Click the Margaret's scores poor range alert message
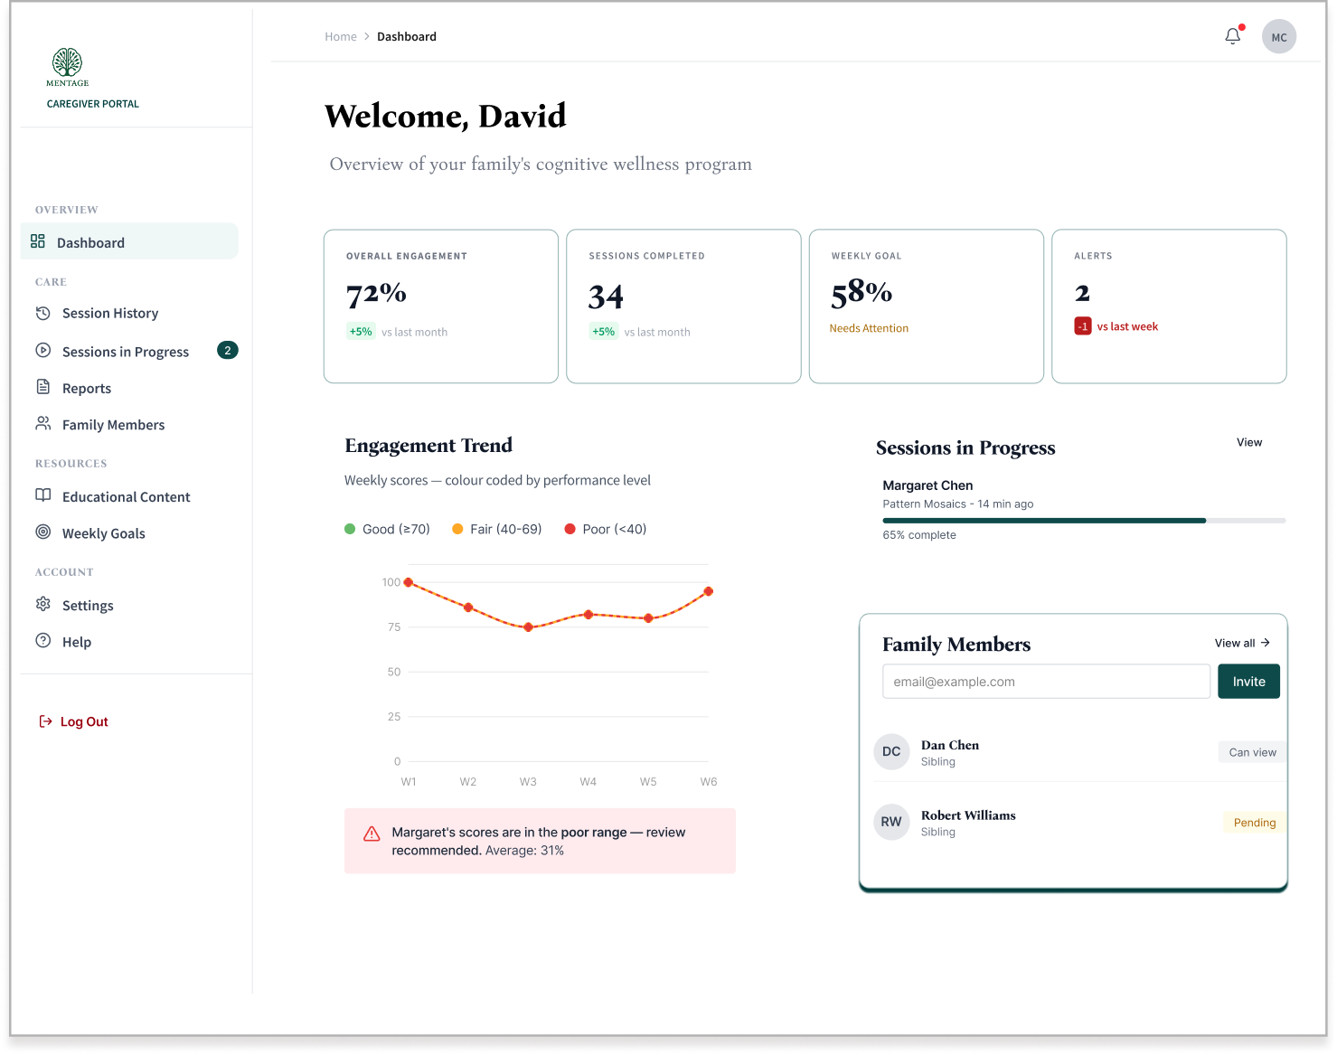Screen dimensions: 1337x1055 click(x=539, y=842)
